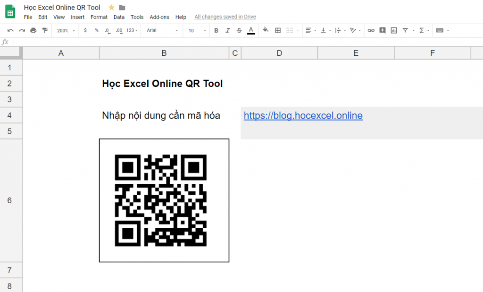Viewport: 483px width, 292px height.
Task: Open the https://blog.hocexcel.online hyperlink
Action: [x=303, y=115]
